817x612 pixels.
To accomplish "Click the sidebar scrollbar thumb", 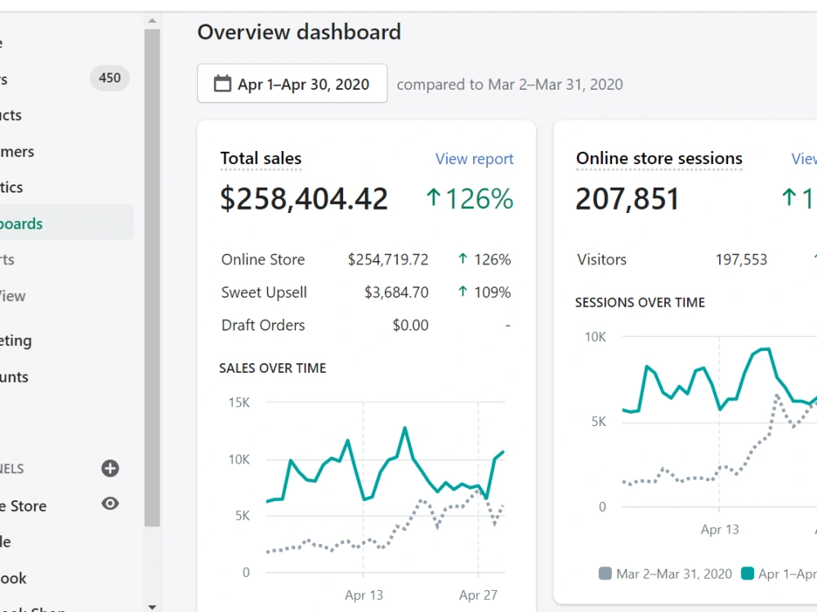I will click(152, 278).
